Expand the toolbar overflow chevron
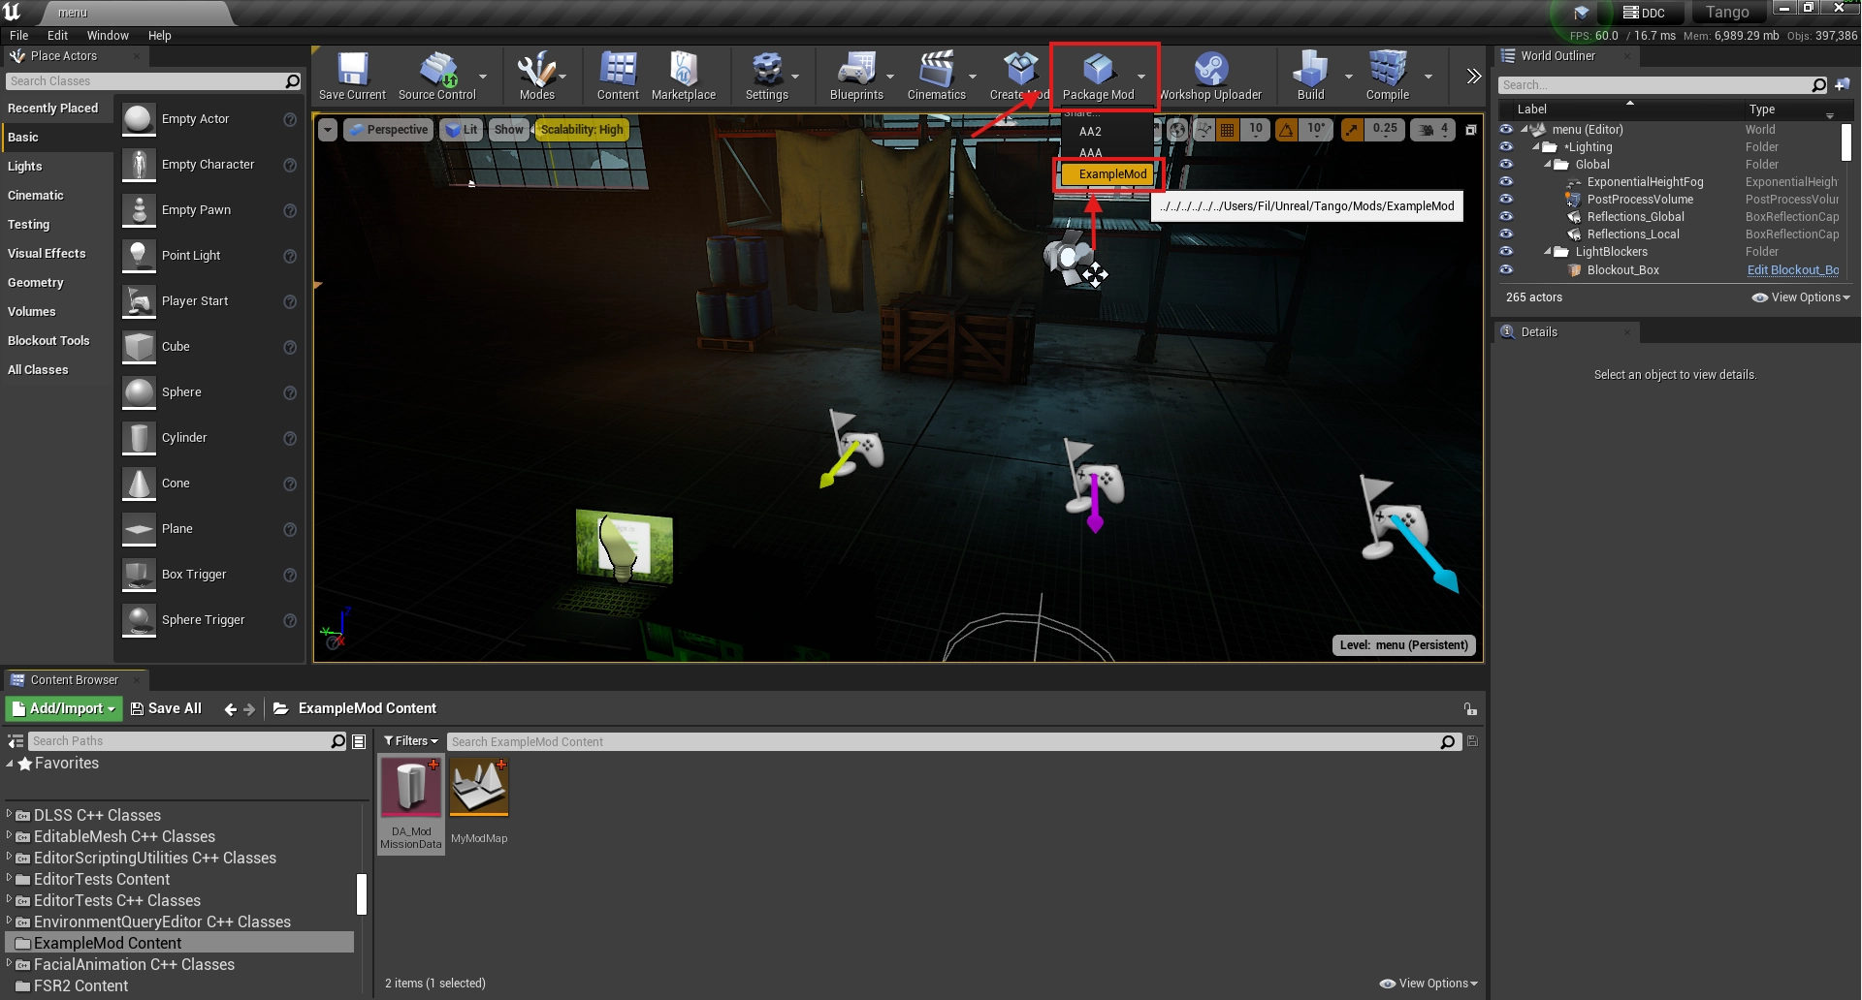Image resolution: width=1862 pixels, height=1000 pixels. click(1473, 77)
